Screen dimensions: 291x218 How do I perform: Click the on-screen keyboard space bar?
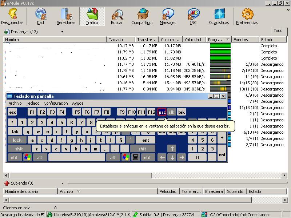(x=76, y=158)
